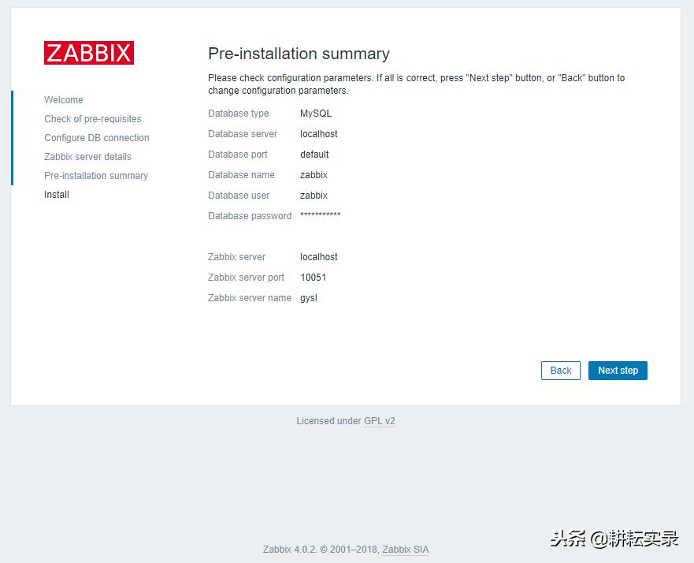Click the Pre-installation summary sidebar entry
The width and height of the screenshot is (694, 563).
coord(95,176)
